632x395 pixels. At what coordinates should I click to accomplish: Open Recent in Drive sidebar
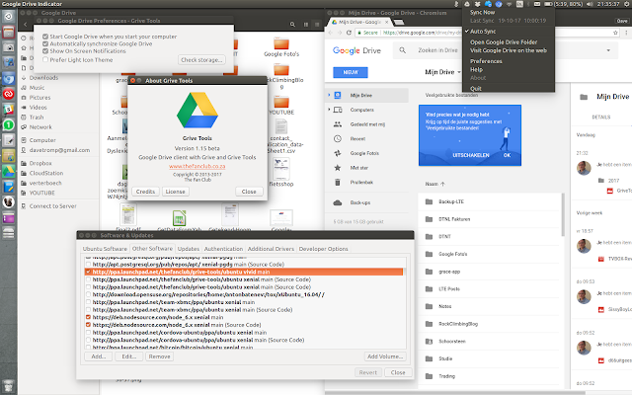[357, 138]
